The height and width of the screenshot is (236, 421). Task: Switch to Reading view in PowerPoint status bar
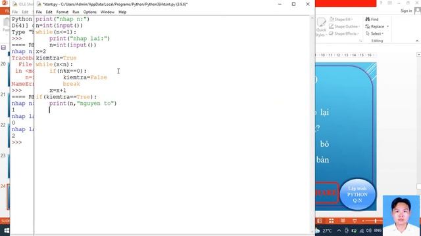point(343,221)
